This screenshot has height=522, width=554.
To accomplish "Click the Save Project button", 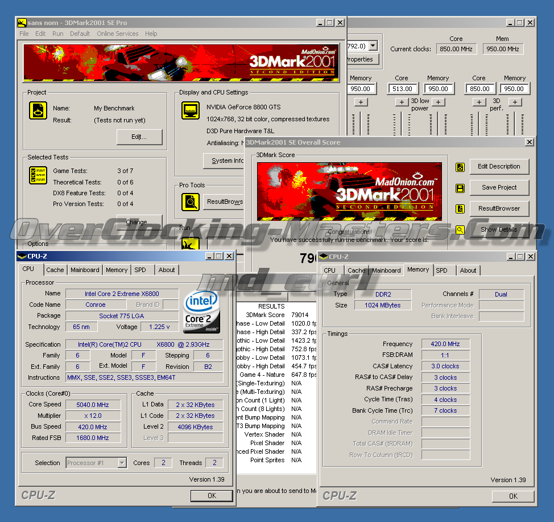I will point(499,187).
